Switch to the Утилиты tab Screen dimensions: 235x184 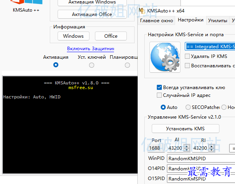click(x=217, y=21)
